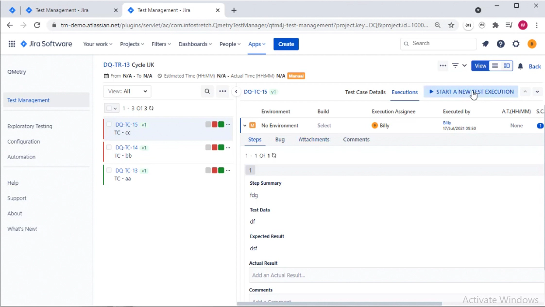Mark DQ-TC-15 with red fail status swatch
The image size is (545, 307).
pos(214,125)
